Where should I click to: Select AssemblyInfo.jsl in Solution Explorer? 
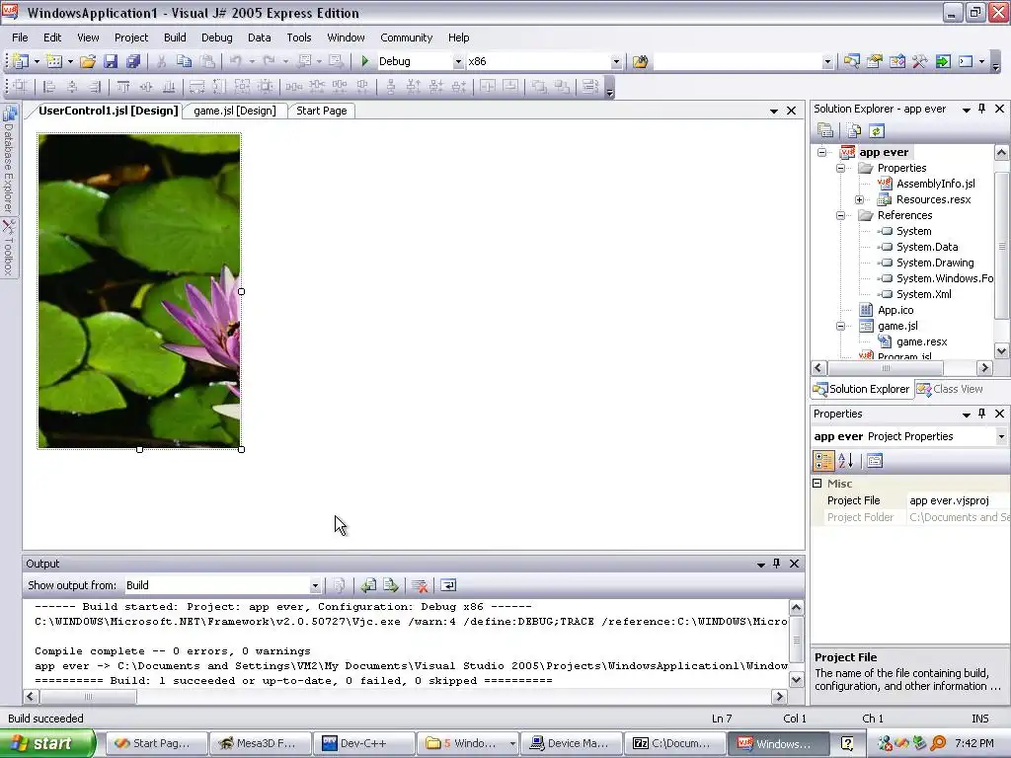tap(936, 184)
